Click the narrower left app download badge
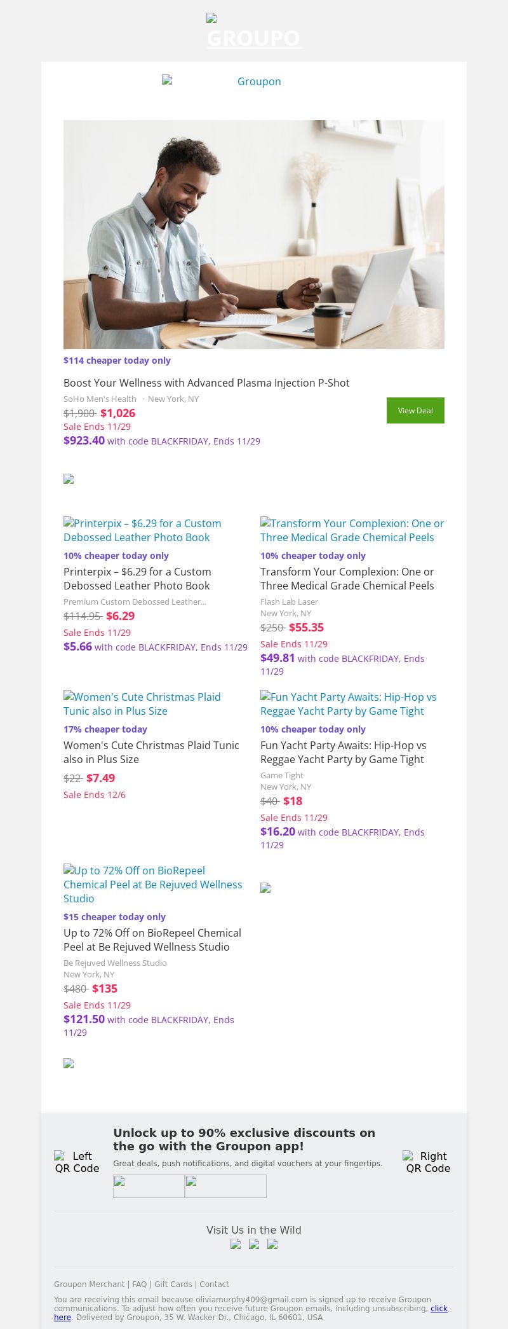 (149, 1186)
